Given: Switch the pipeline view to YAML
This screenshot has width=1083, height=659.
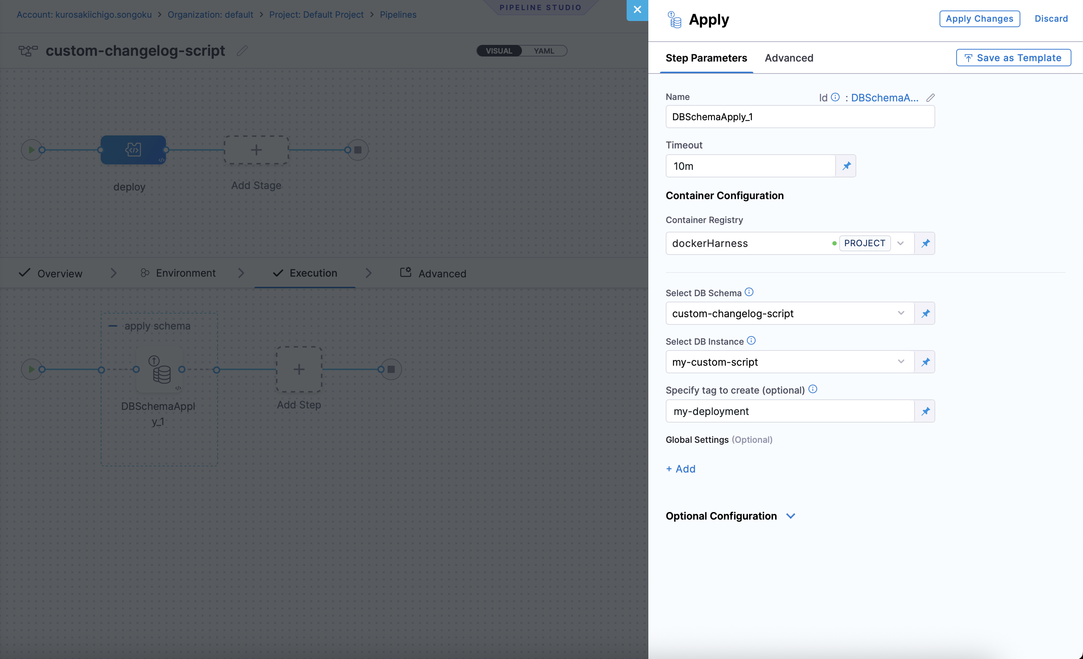Looking at the screenshot, I should pos(544,51).
